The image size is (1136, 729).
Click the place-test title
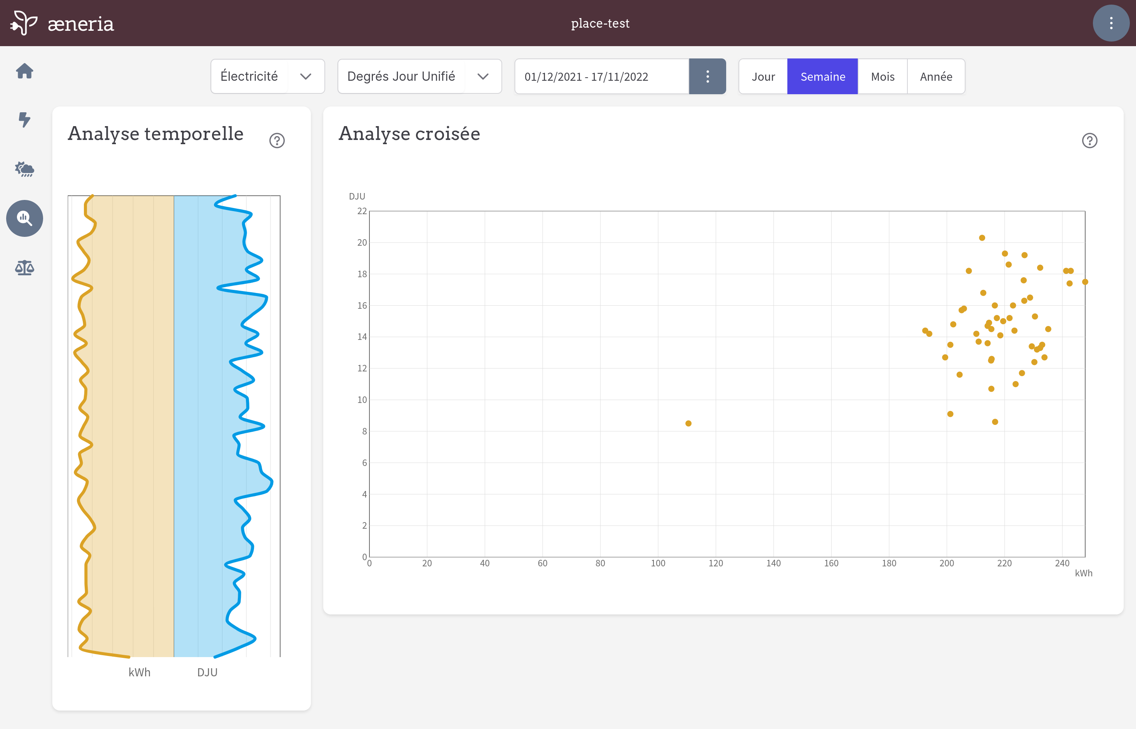(600, 23)
